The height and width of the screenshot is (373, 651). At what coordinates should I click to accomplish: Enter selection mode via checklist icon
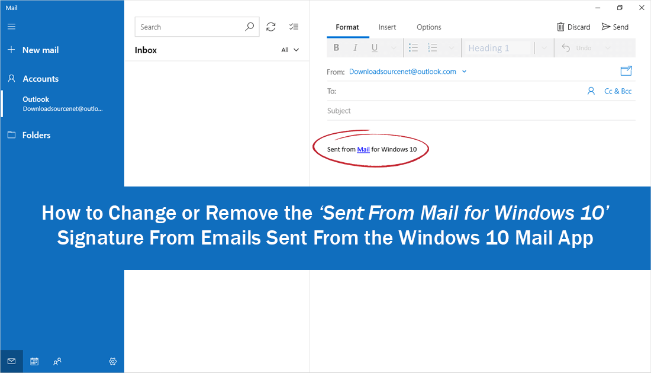click(x=294, y=27)
